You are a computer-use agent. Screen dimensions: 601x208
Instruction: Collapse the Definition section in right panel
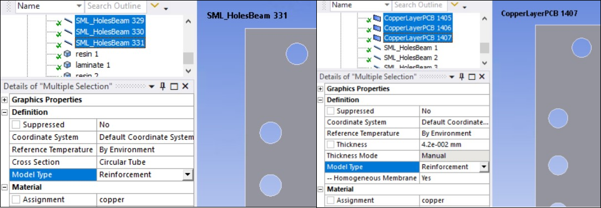[320, 100]
